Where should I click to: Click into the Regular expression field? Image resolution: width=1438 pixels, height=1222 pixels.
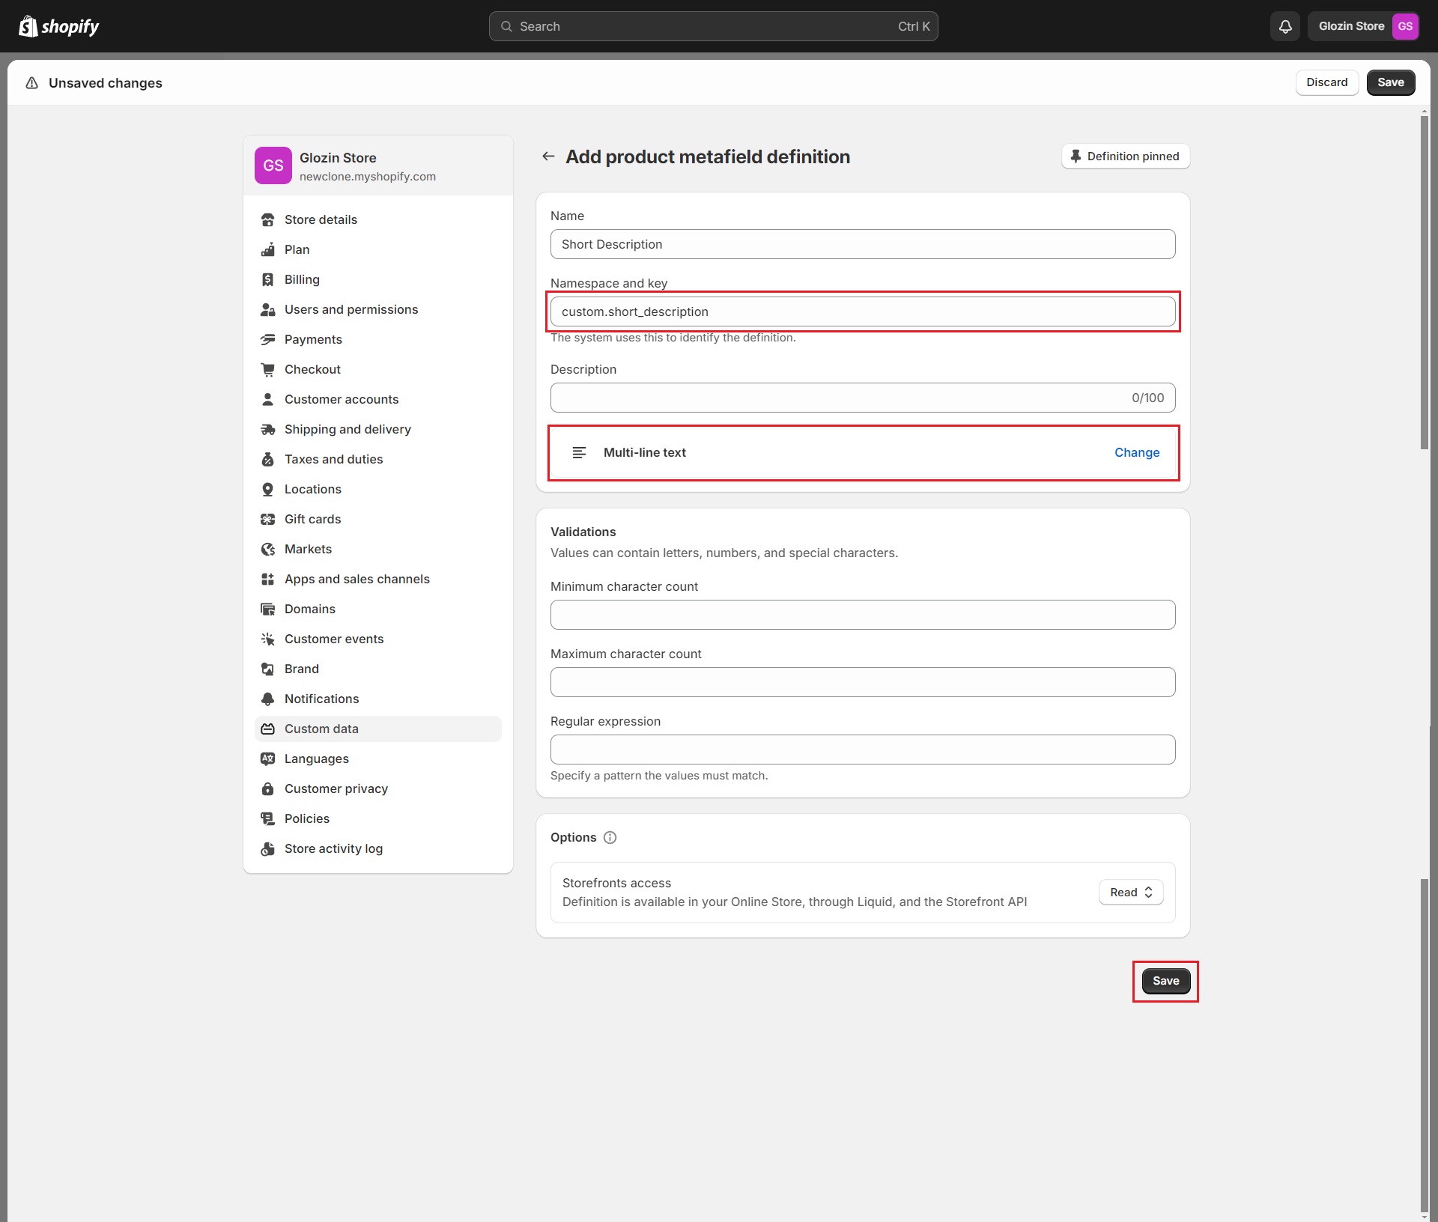tap(862, 750)
